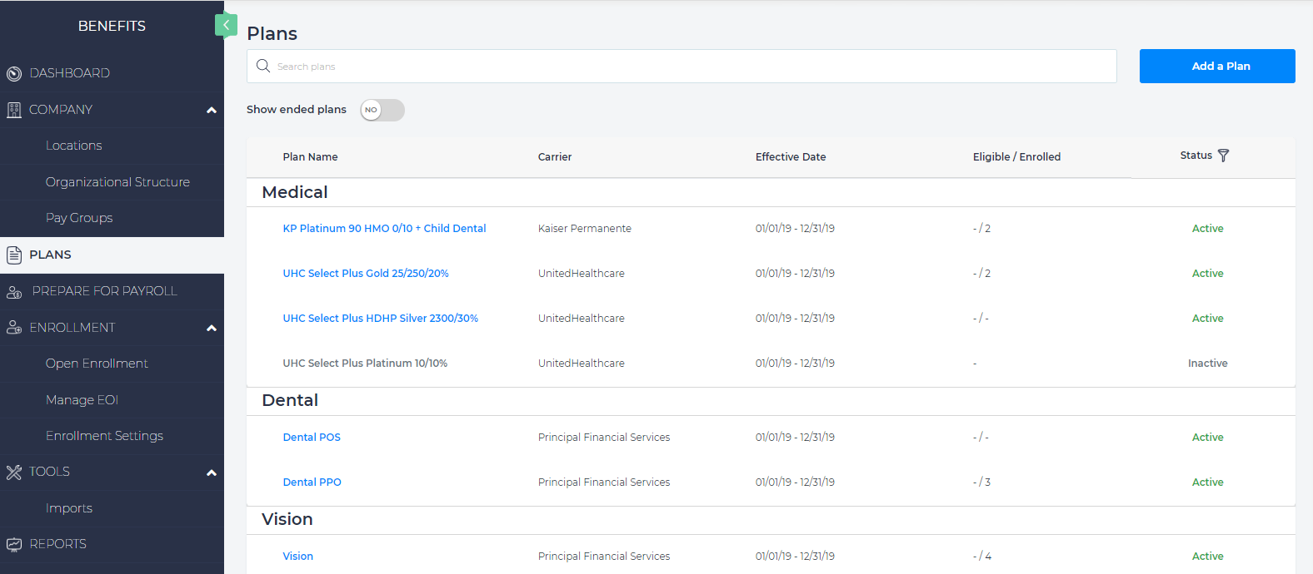Screen dimensions: 1313x574
Task: Collapse the Company menu chevron
Action: [212, 110]
